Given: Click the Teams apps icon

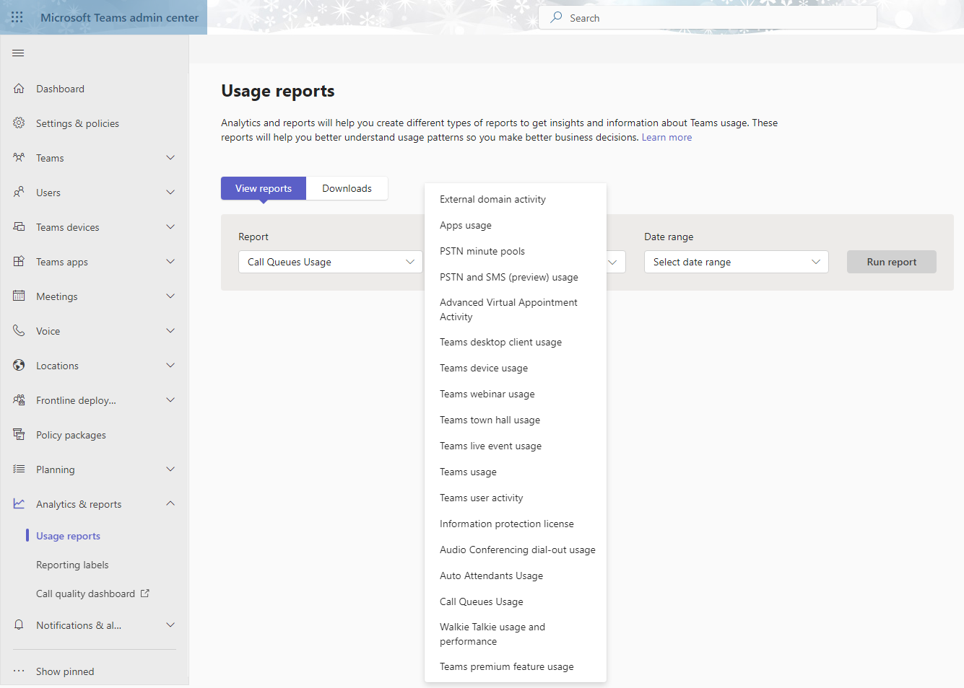Looking at the screenshot, I should [19, 262].
